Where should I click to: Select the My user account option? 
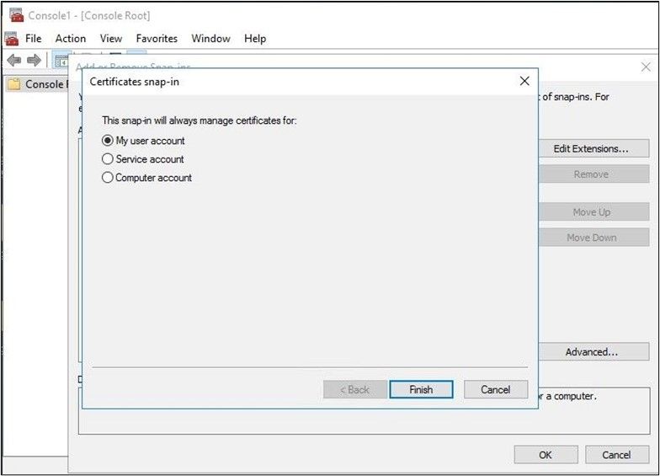108,141
